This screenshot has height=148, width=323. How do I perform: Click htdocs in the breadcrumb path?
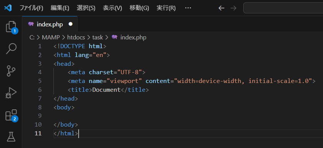(76, 37)
